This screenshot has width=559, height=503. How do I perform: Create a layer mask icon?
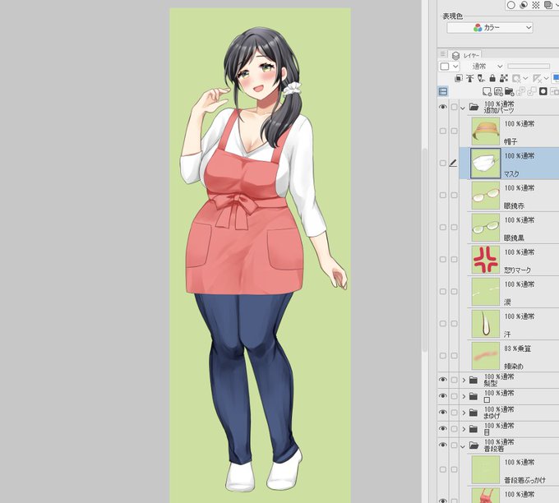(x=543, y=91)
